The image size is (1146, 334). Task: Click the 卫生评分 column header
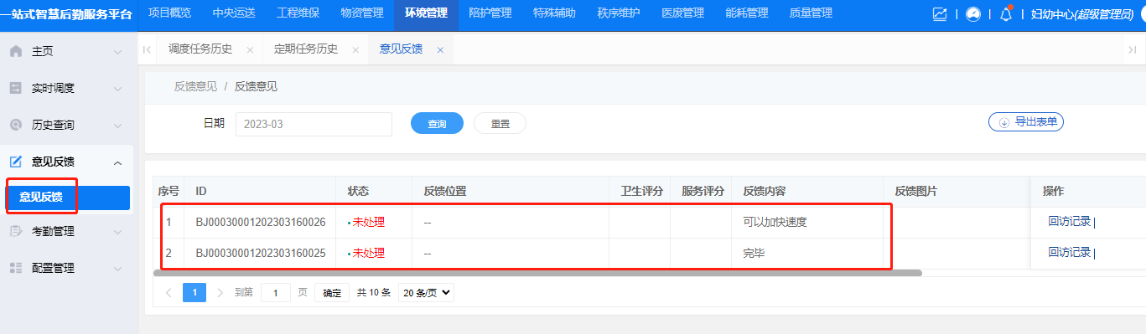point(642,192)
